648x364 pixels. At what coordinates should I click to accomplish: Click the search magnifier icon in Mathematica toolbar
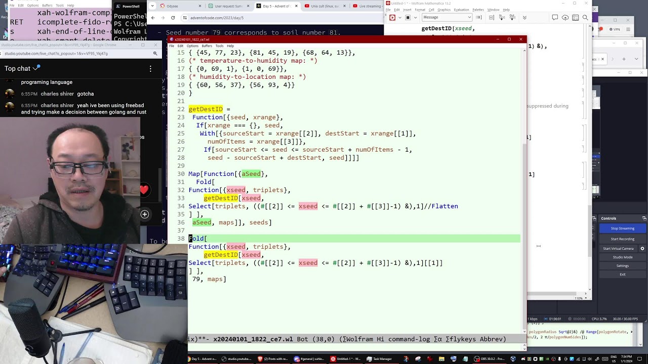tap(585, 17)
